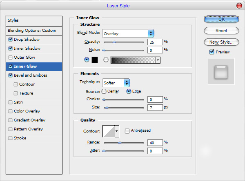Enable the Satin checkbox
This screenshot has width=245, height=181.
10,102
